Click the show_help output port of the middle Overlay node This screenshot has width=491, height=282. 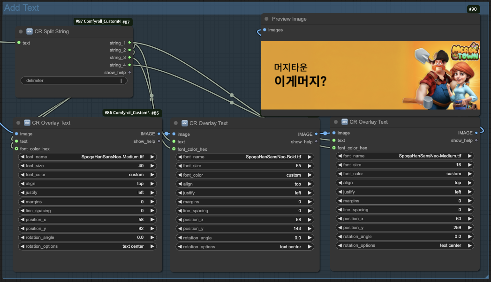click(x=316, y=141)
